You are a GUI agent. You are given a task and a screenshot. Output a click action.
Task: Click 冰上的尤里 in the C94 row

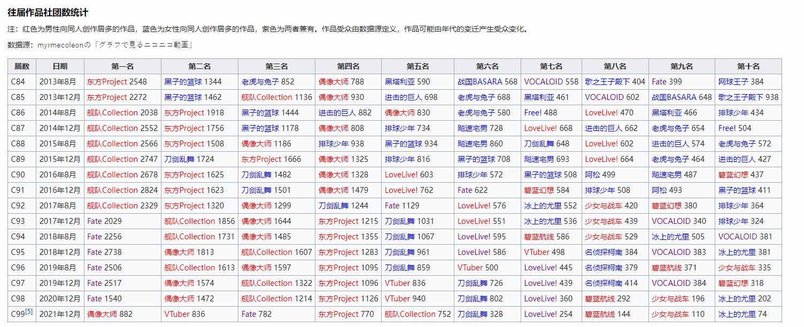coord(670,237)
